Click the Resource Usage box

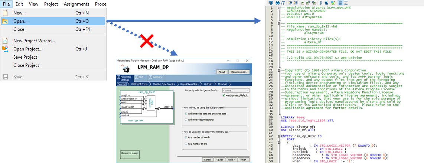[x=130, y=154]
